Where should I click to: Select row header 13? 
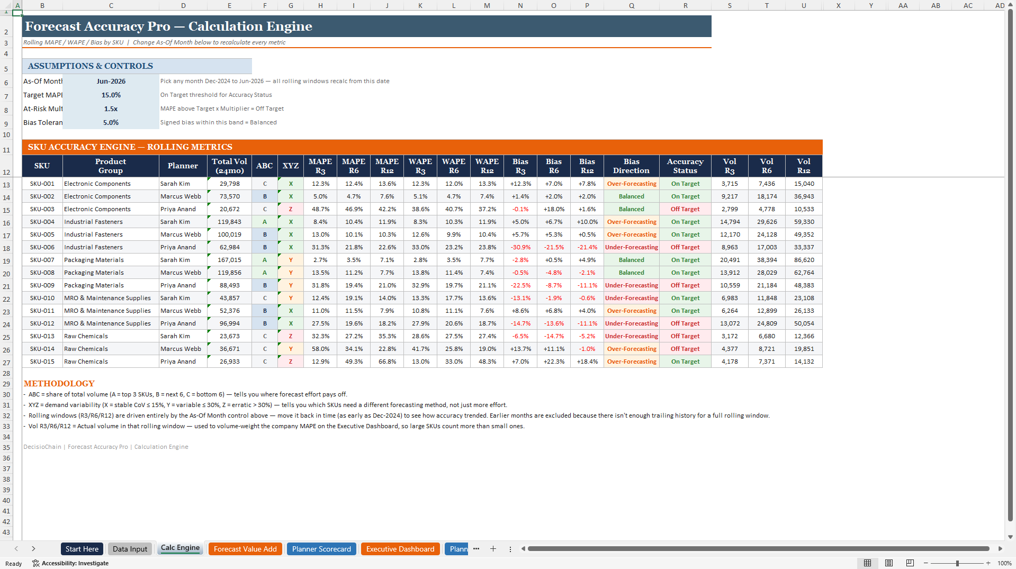[x=6, y=185]
